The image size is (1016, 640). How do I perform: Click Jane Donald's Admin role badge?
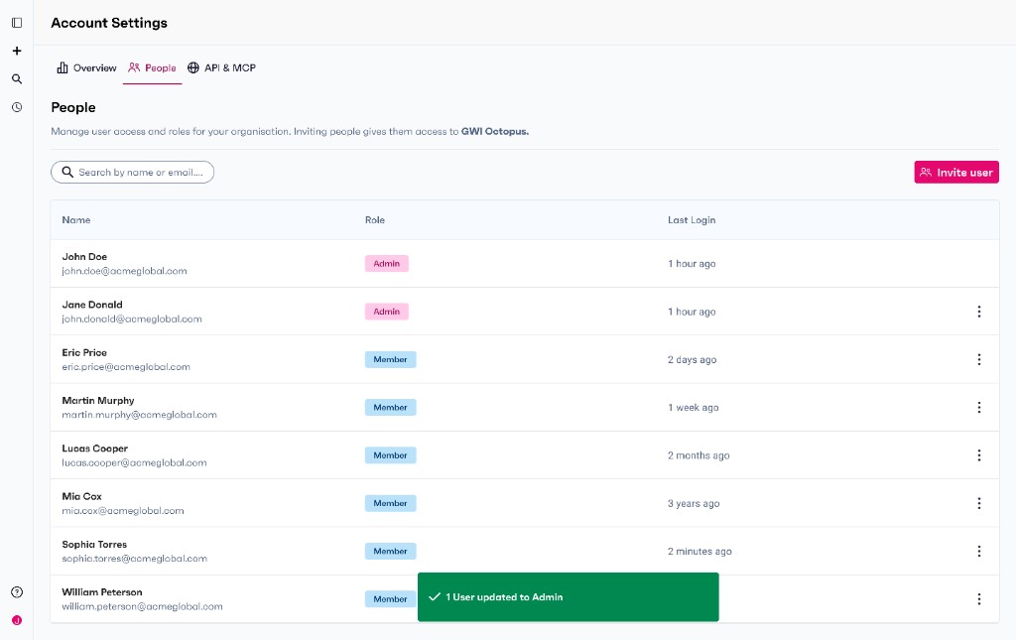click(387, 312)
